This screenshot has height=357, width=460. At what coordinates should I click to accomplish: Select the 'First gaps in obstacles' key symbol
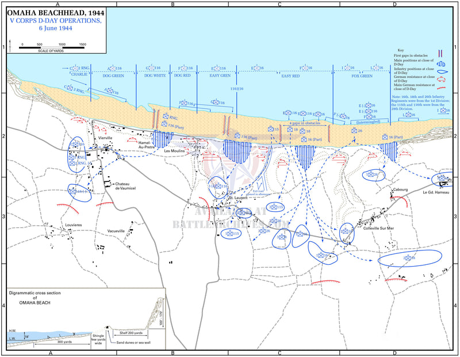click(440, 53)
